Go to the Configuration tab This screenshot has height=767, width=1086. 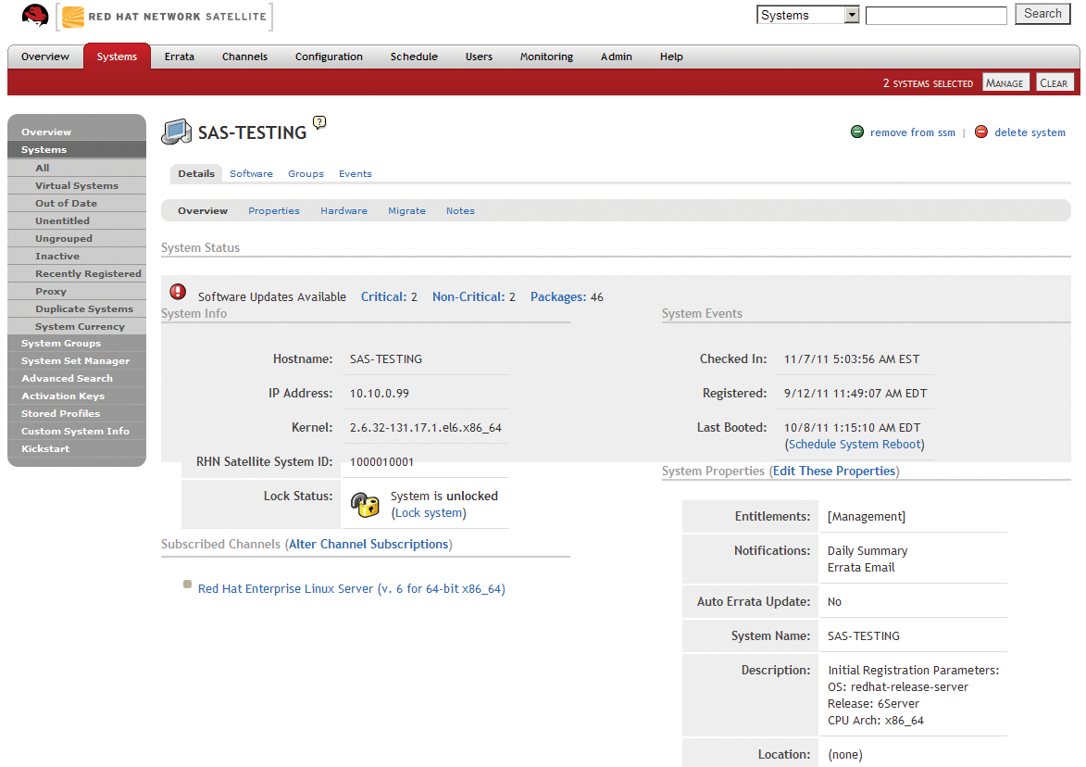click(329, 57)
